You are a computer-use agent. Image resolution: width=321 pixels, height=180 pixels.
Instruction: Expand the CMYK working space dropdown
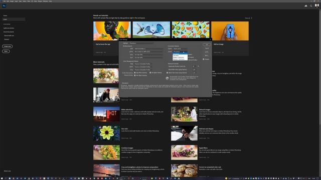point(149,51)
